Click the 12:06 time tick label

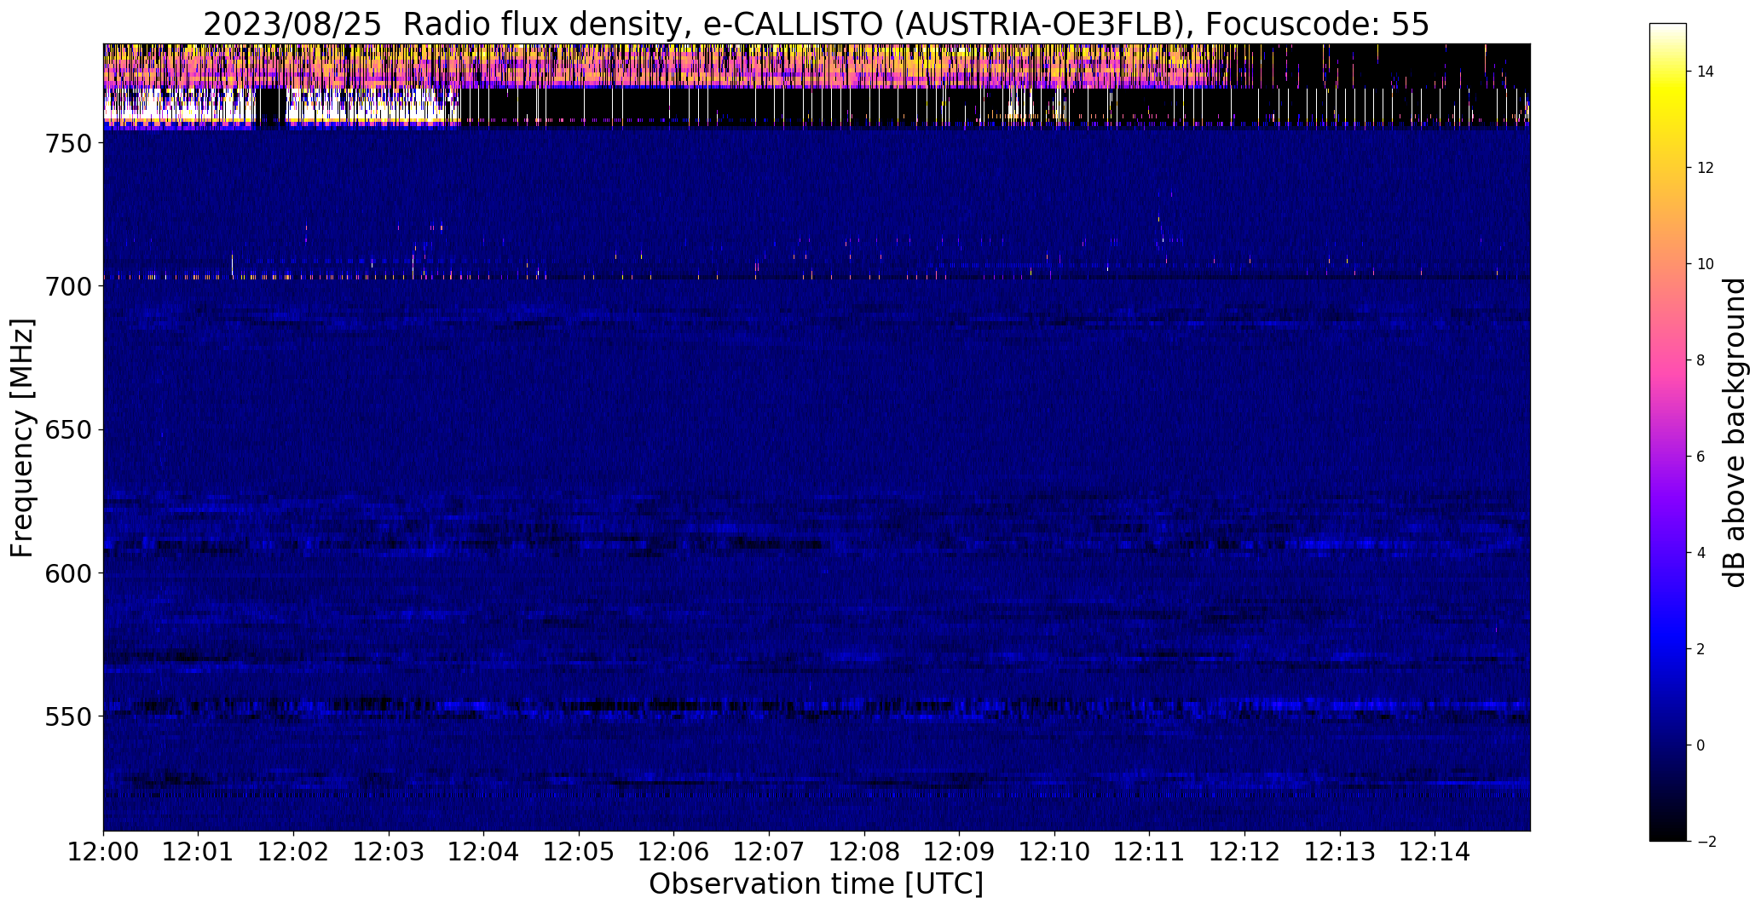[x=674, y=851]
